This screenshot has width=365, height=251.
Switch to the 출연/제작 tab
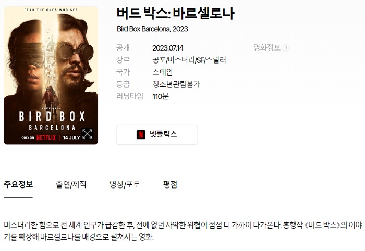tap(71, 184)
